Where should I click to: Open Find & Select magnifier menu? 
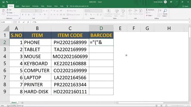[x=165, y=13]
